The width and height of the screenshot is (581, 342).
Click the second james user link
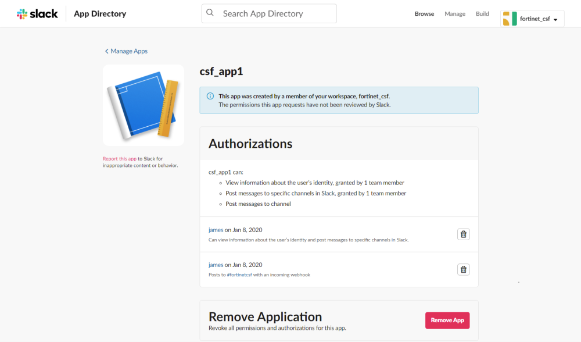click(216, 265)
